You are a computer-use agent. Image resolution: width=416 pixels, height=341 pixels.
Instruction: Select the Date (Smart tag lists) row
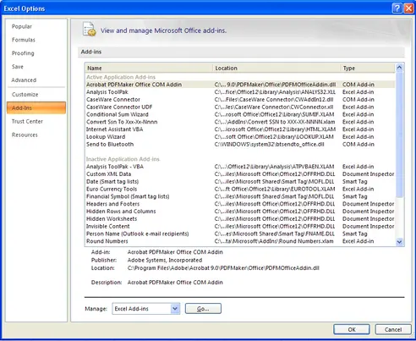pyautogui.click(x=240, y=181)
